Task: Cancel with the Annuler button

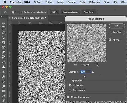Action: 117,32
